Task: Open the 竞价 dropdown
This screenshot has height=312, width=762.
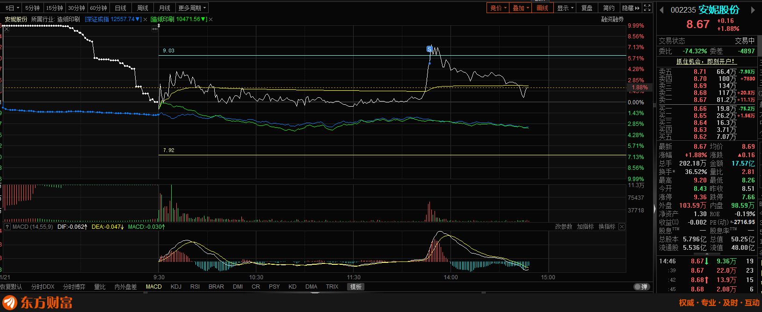Action: [x=498, y=8]
